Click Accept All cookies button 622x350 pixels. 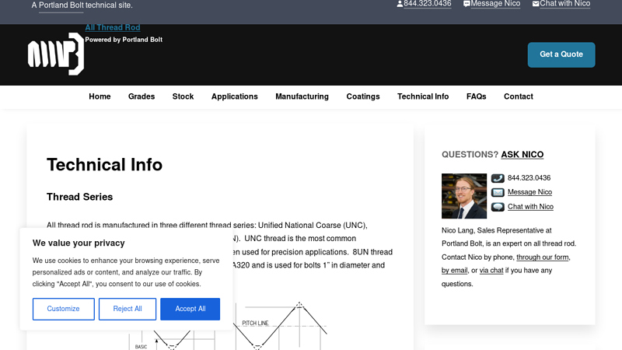(190, 309)
